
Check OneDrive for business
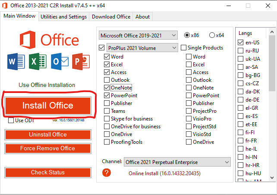(x=107, y=127)
